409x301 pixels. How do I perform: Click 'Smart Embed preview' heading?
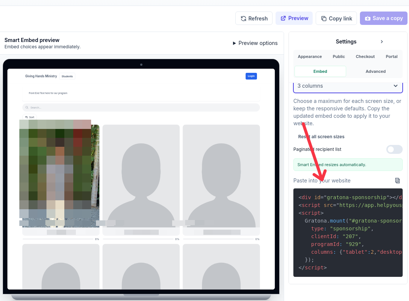tap(32, 40)
